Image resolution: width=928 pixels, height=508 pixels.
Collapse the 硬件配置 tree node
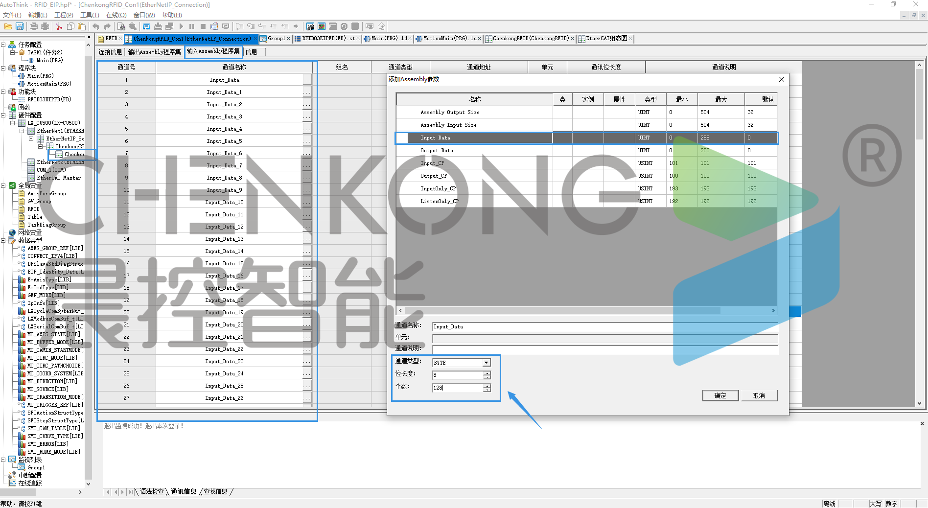pos(3,115)
